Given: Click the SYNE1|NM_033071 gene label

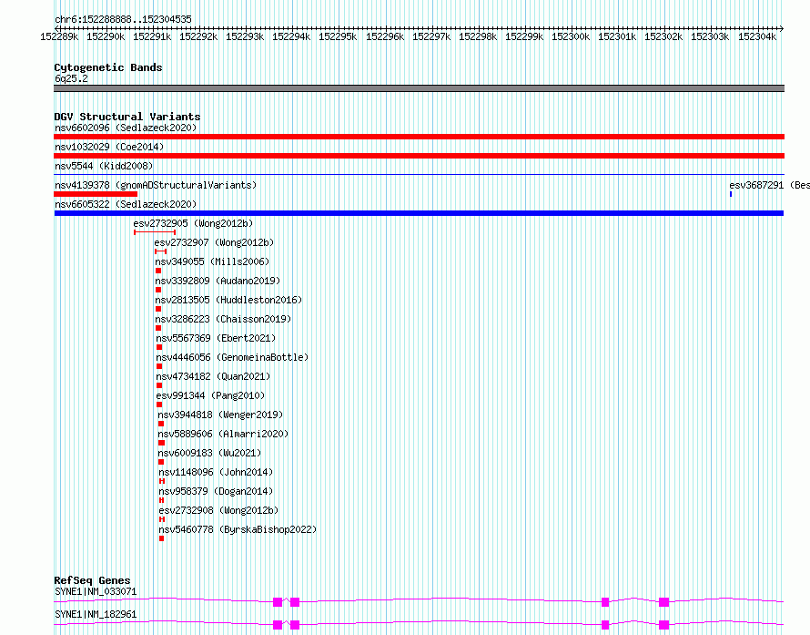Looking at the screenshot, I should (x=96, y=591).
